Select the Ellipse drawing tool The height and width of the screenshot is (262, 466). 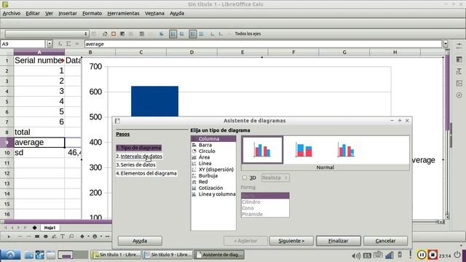click(45, 237)
